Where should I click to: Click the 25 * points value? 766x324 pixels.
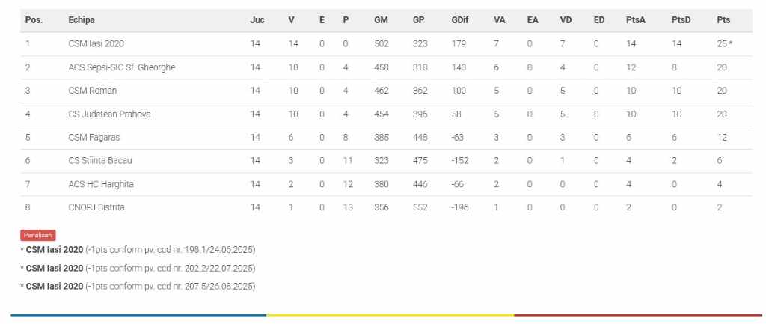pos(723,44)
